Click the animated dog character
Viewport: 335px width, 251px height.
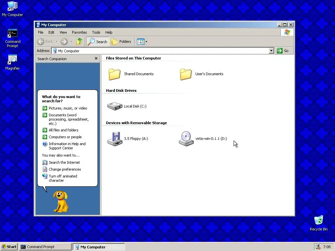click(61, 202)
